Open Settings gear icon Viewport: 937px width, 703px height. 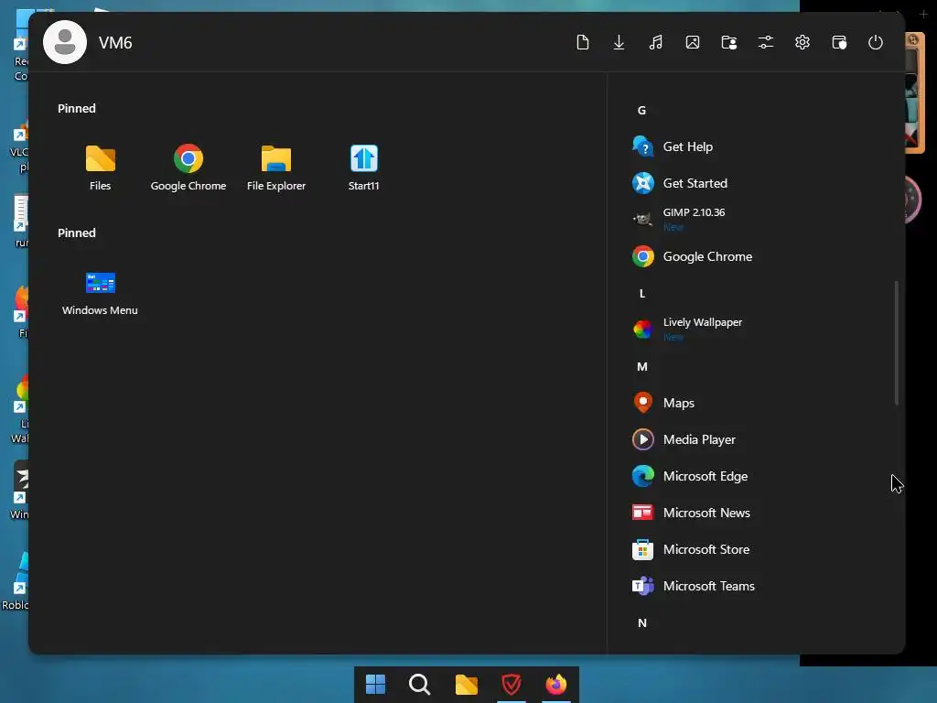(x=802, y=42)
